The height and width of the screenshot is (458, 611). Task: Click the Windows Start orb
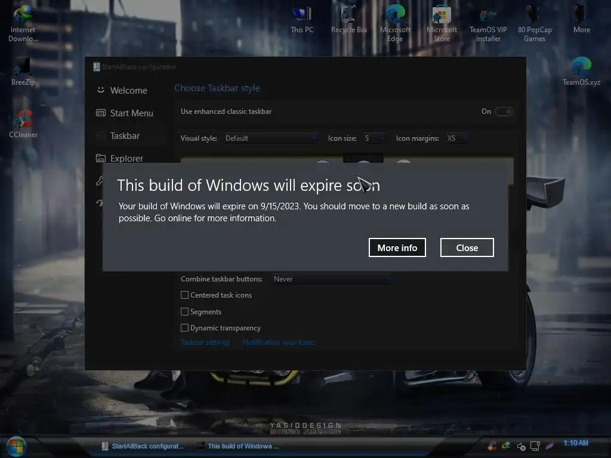[16, 446]
